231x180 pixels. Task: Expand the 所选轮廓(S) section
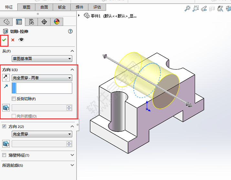pyautogui.click(x=72, y=165)
